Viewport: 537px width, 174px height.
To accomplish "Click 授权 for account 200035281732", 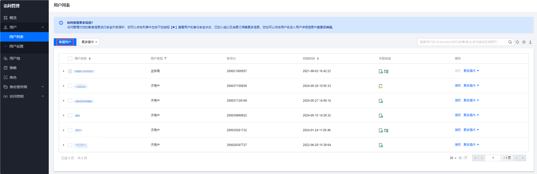I will 458,130.
